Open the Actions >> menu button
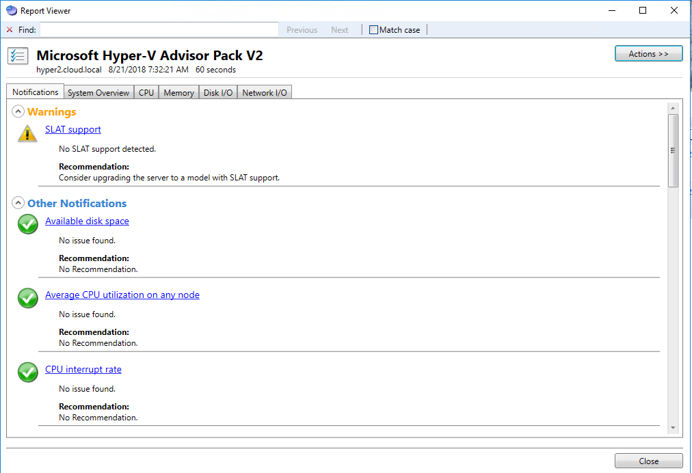The width and height of the screenshot is (692, 473). click(x=648, y=54)
